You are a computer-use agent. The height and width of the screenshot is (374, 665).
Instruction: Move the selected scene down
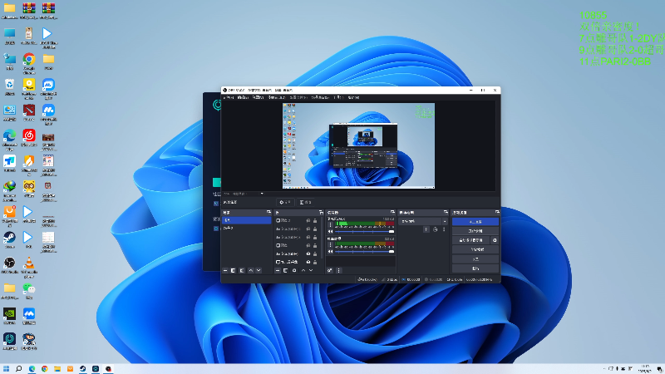pos(259,271)
